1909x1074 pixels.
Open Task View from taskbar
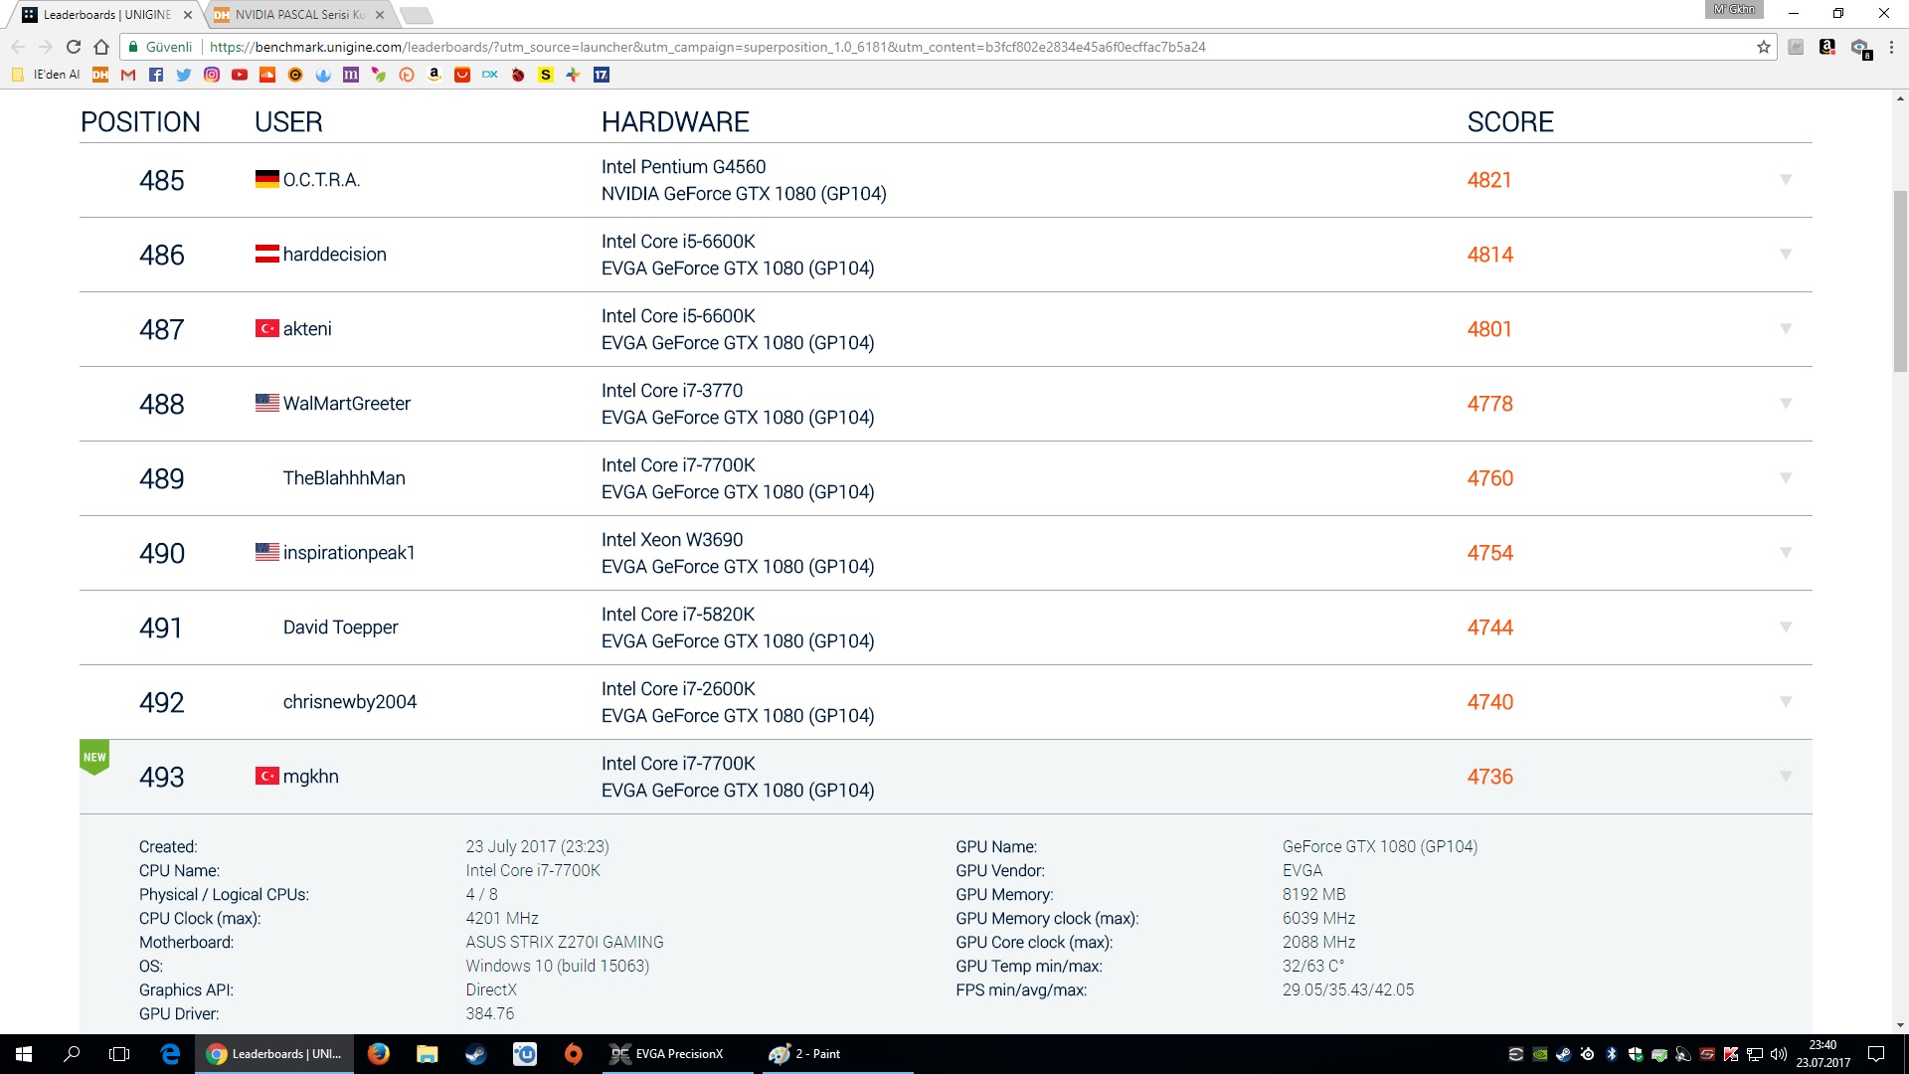pos(119,1054)
